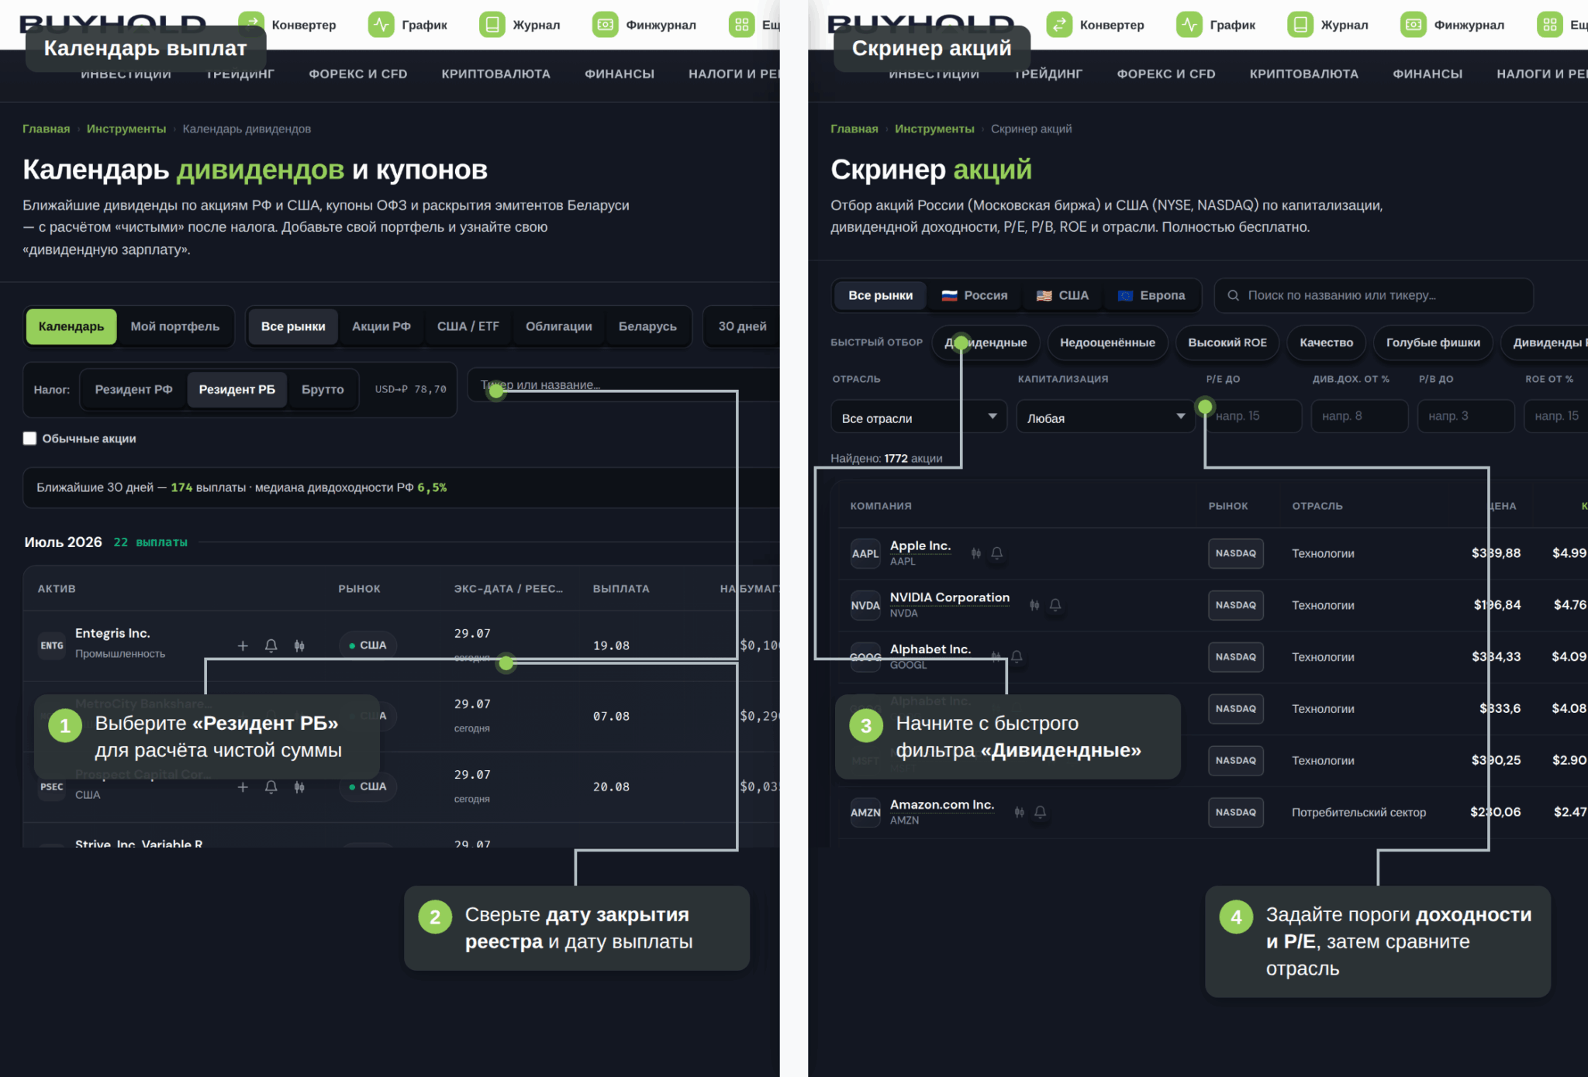Click the bell icon next to Amazon.com Inc.
Image resolution: width=1588 pixels, height=1077 pixels.
tap(1041, 812)
